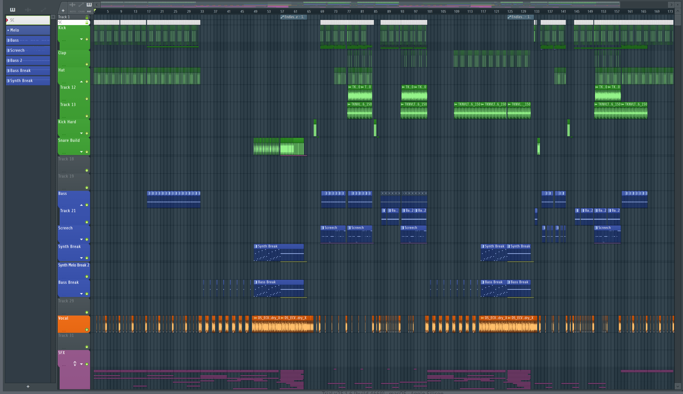
Task: Click the second Endles automation clip icon
Action: [x=510, y=17]
